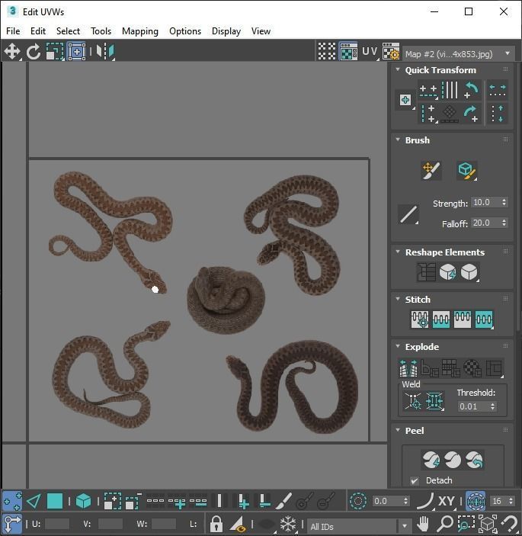This screenshot has height=536, width=522.
Task: Click the Zoom magnifier icon
Action: [x=445, y=524]
